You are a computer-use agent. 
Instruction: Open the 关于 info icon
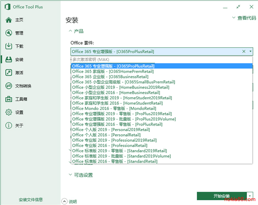coord(9,126)
